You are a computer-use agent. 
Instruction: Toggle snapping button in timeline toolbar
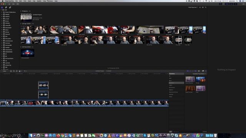coord(196,71)
